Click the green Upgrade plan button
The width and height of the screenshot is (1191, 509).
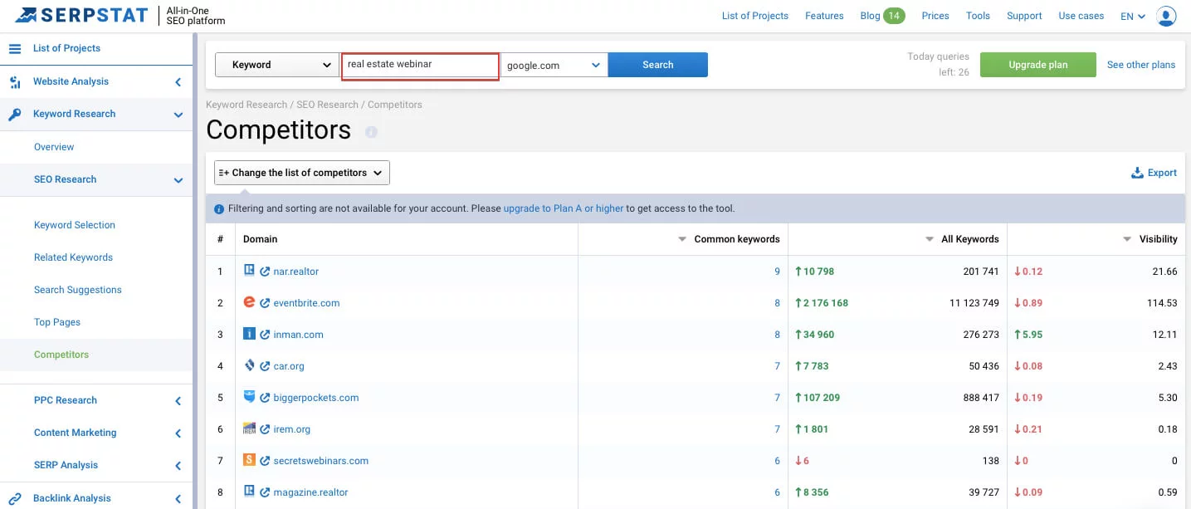tap(1037, 65)
